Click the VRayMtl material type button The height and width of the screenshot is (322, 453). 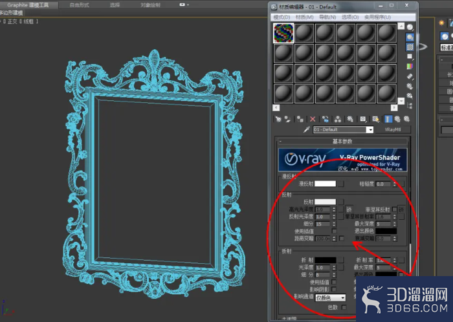[x=393, y=129]
